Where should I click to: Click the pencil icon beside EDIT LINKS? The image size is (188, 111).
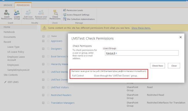pyautogui.click(x=5, y=82)
